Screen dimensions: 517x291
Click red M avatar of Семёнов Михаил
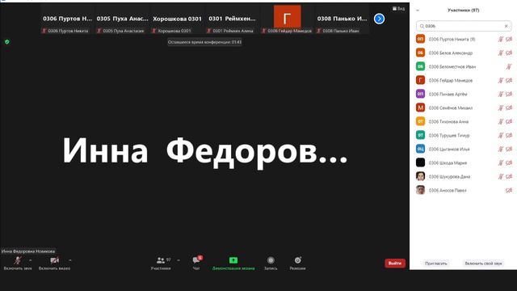click(x=420, y=108)
